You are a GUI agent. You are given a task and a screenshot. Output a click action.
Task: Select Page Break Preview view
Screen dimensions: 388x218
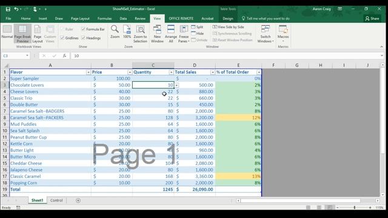pos(22,34)
